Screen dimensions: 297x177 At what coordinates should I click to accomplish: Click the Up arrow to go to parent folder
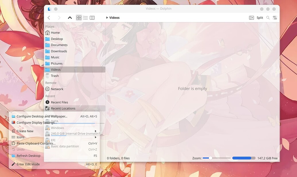click(70, 18)
